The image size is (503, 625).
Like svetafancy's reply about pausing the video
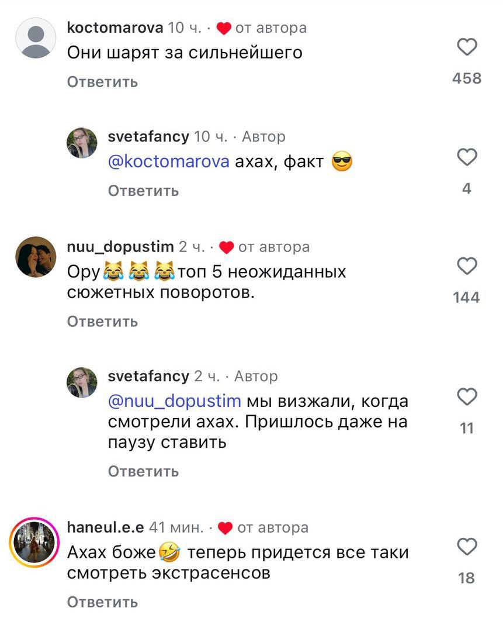467,396
